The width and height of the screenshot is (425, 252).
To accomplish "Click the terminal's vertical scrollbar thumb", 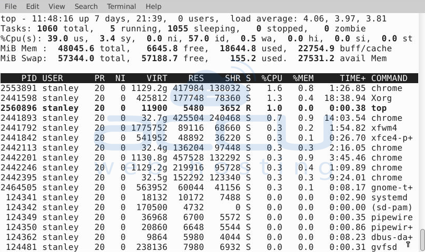I will pos(422,240).
